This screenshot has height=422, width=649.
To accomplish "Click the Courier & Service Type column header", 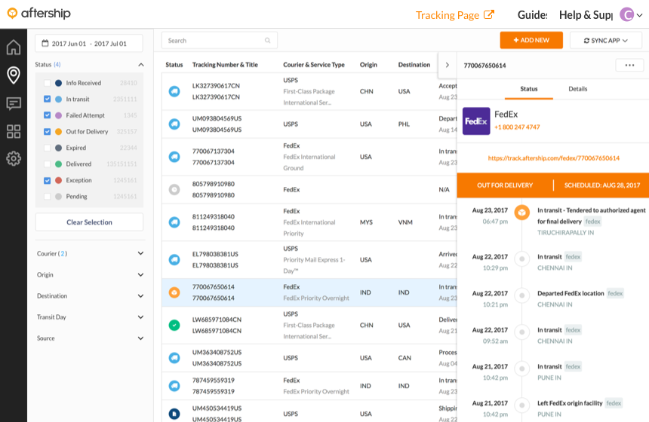I will coord(314,65).
